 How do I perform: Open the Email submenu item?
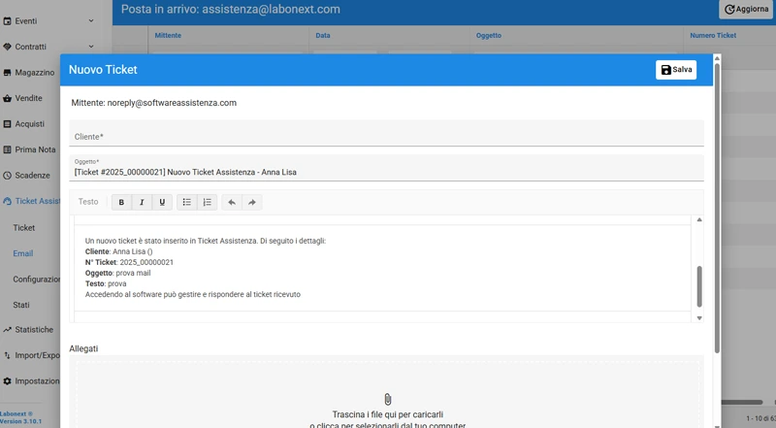pyautogui.click(x=22, y=253)
